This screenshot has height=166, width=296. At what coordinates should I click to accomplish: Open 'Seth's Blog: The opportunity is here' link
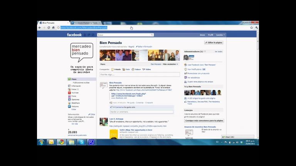click(136, 130)
